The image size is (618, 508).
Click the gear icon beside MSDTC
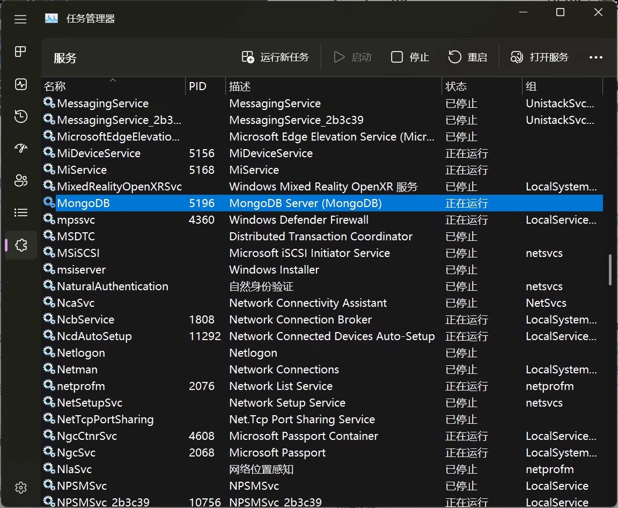pos(49,235)
